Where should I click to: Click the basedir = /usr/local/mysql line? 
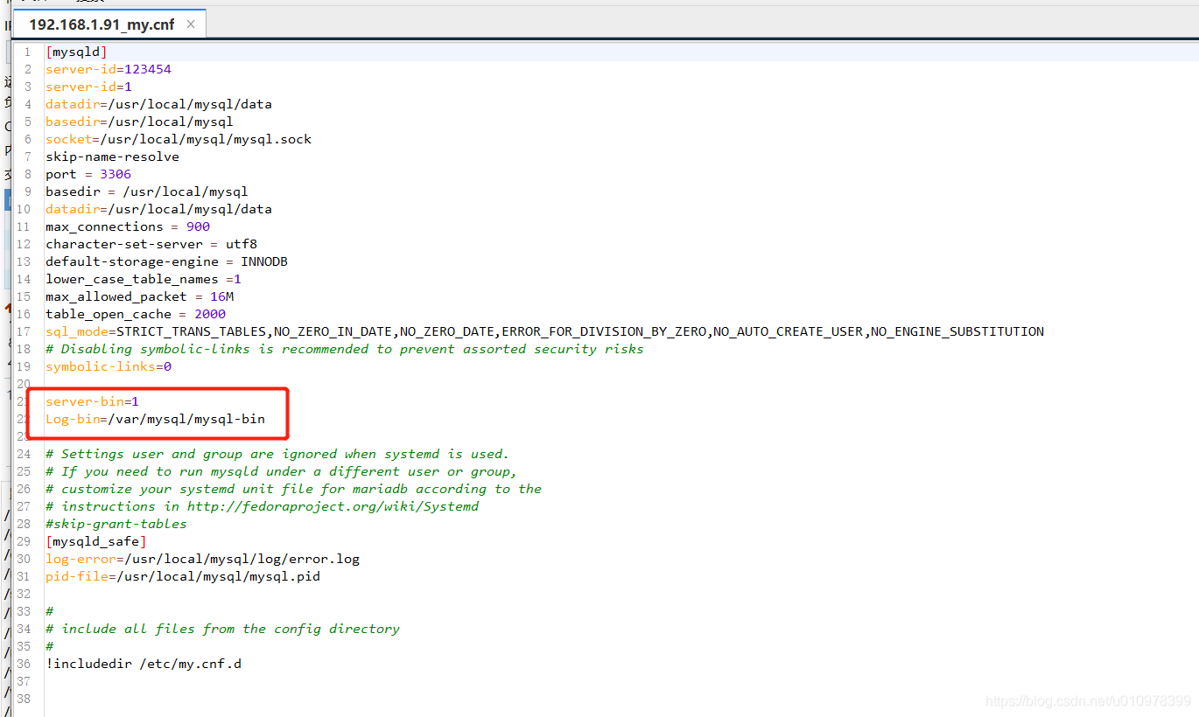pyautogui.click(x=147, y=191)
